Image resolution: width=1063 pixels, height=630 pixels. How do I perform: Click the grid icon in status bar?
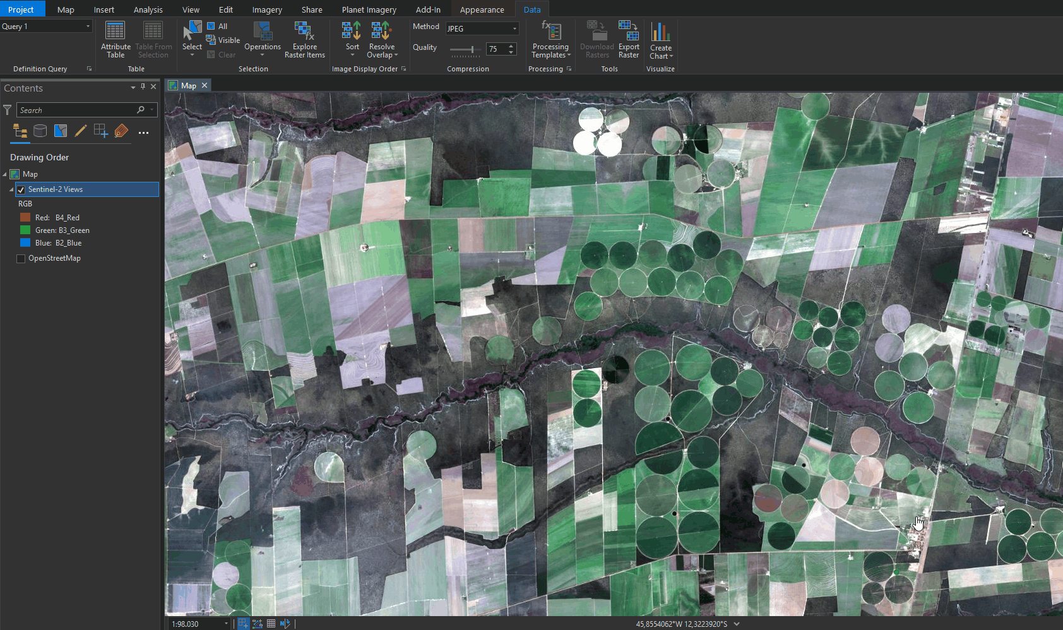click(x=271, y=624)
